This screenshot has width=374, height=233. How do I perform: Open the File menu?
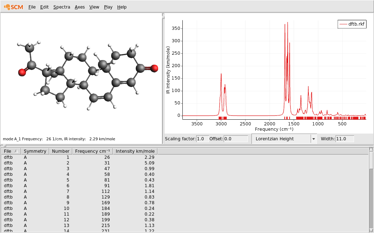(x=32, y=7)
